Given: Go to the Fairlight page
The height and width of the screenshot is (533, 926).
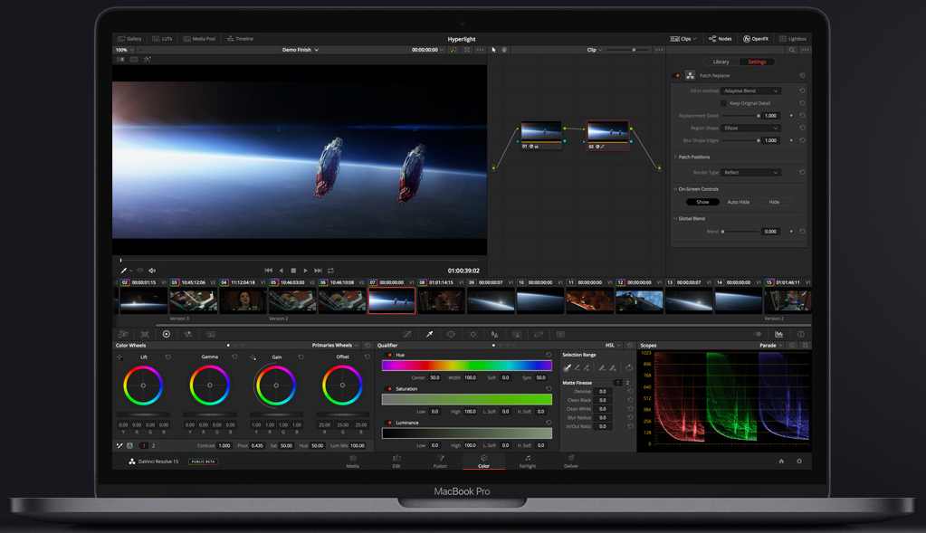Looking at the screenshot, I should click(x=528, y=461).
